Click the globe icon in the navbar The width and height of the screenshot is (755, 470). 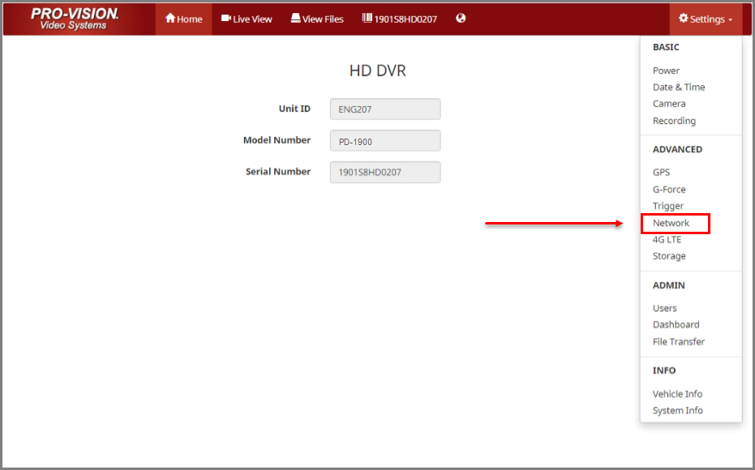(x=461, y=19)
